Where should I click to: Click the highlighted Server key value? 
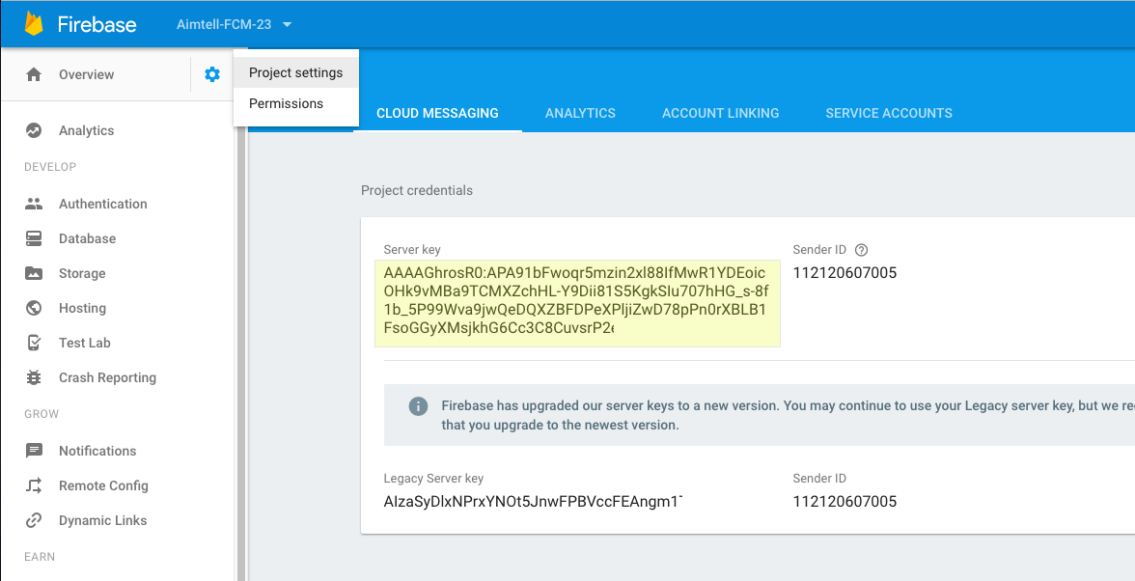pyautogui.click(x=577, y=303)
